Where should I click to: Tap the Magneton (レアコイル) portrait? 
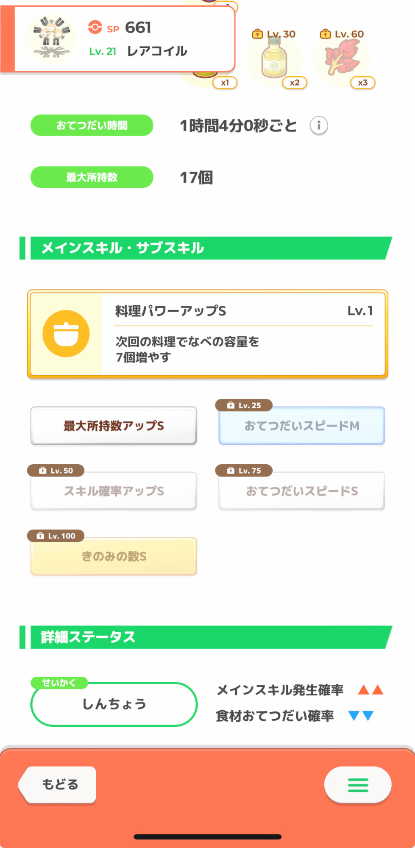coord(52,39)
